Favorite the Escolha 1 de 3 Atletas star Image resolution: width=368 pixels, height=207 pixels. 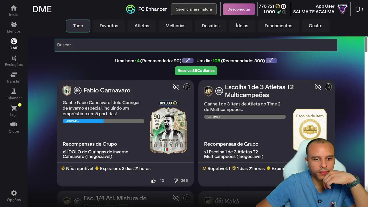tap(328, 87)
